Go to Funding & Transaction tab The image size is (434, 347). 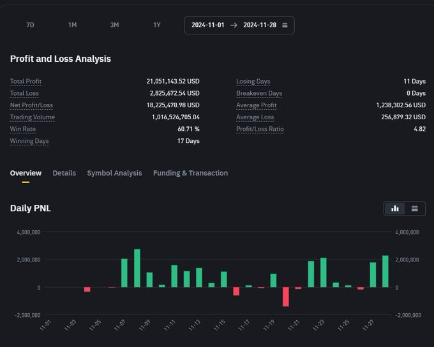(x=190, y=173)
